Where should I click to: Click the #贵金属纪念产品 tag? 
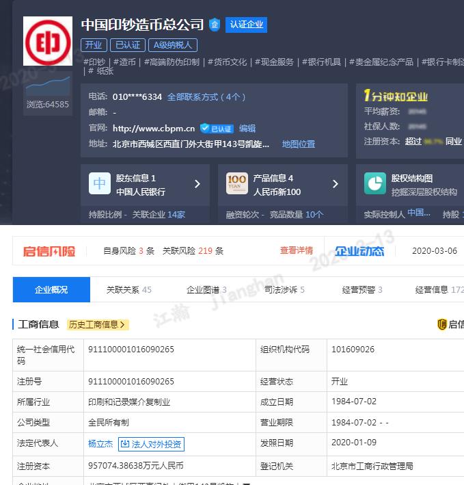[381, 62]
